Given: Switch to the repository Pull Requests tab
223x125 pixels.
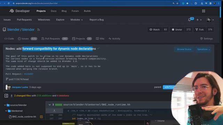Looking at the screenshot, I should pos(55,39).
